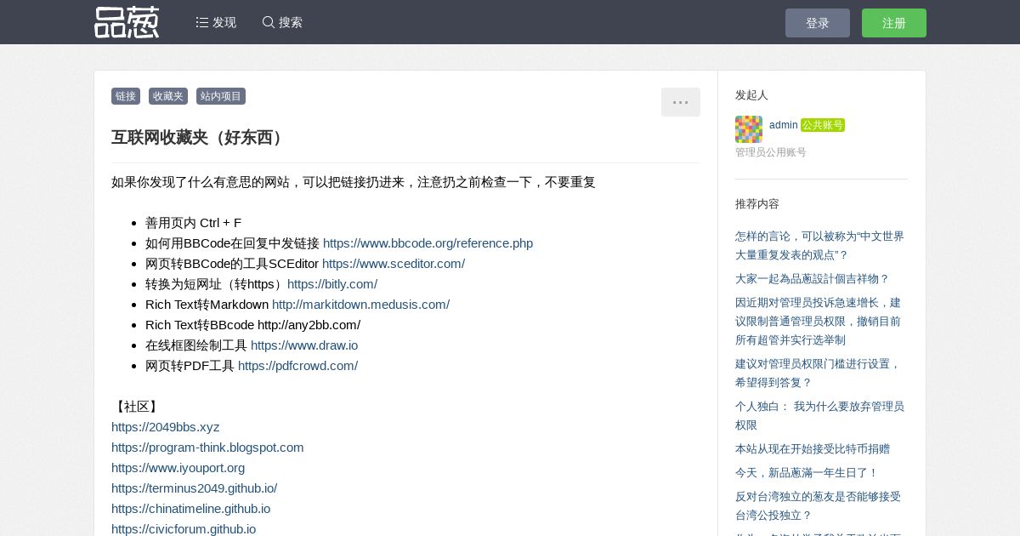Select the 站内项目 tag

(221, 96)
